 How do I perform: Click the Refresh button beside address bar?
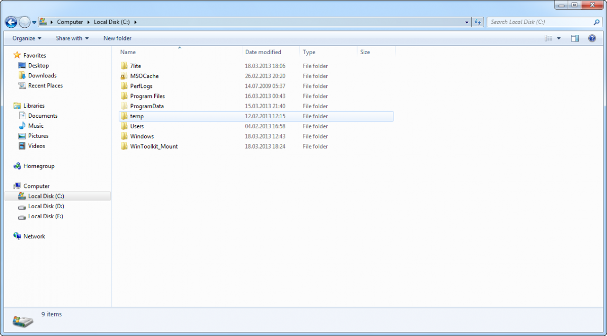pyautogui.click(x=478, y=22)
